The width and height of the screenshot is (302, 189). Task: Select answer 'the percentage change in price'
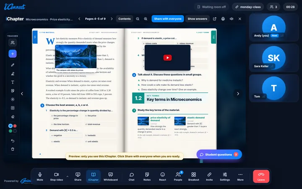pyautogui.click(x=66, y=117)
